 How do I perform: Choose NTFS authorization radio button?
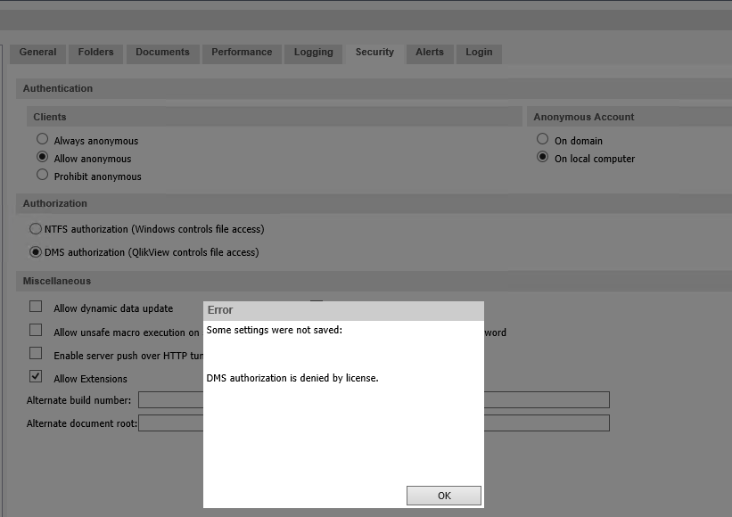point(36,228)
